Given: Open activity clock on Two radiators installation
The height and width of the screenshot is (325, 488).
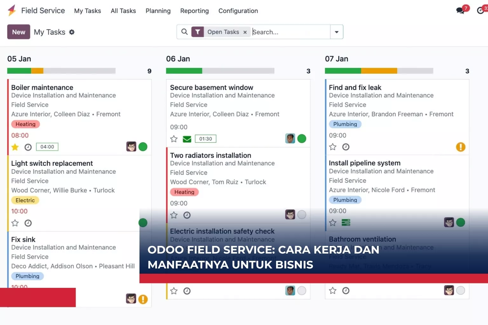Looking at the screenshot, I should 187,215.
